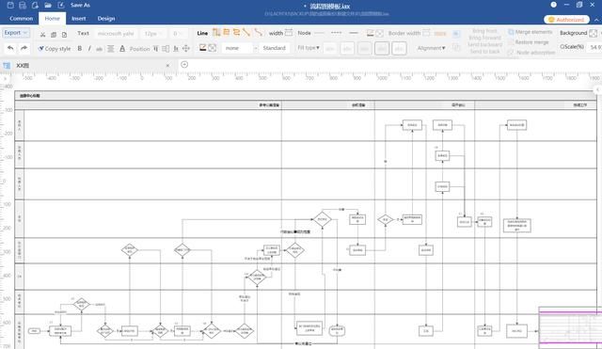Click the redo arrow icon
The height and width of the screenshot is (349, 602).
24,48
